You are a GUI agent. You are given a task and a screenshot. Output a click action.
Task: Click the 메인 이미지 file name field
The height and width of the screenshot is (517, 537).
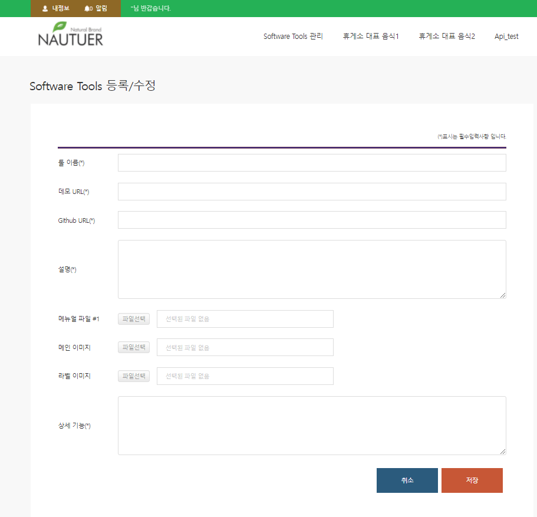pyautogui.click(x=245, y=347)
